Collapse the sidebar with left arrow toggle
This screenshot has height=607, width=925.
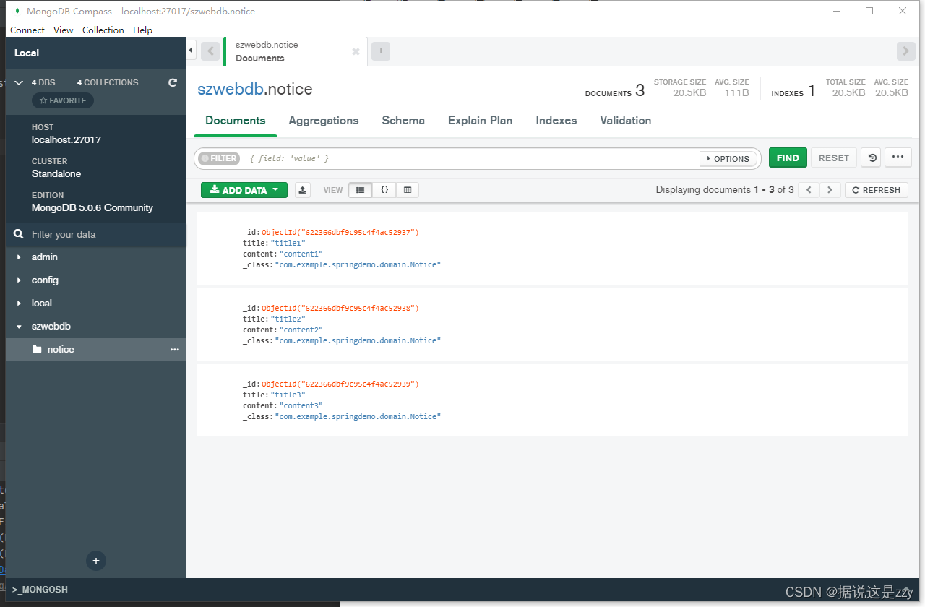coord(191,51)
